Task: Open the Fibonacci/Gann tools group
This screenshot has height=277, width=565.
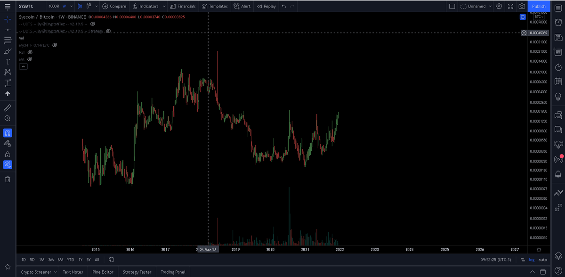Action: 8,40
